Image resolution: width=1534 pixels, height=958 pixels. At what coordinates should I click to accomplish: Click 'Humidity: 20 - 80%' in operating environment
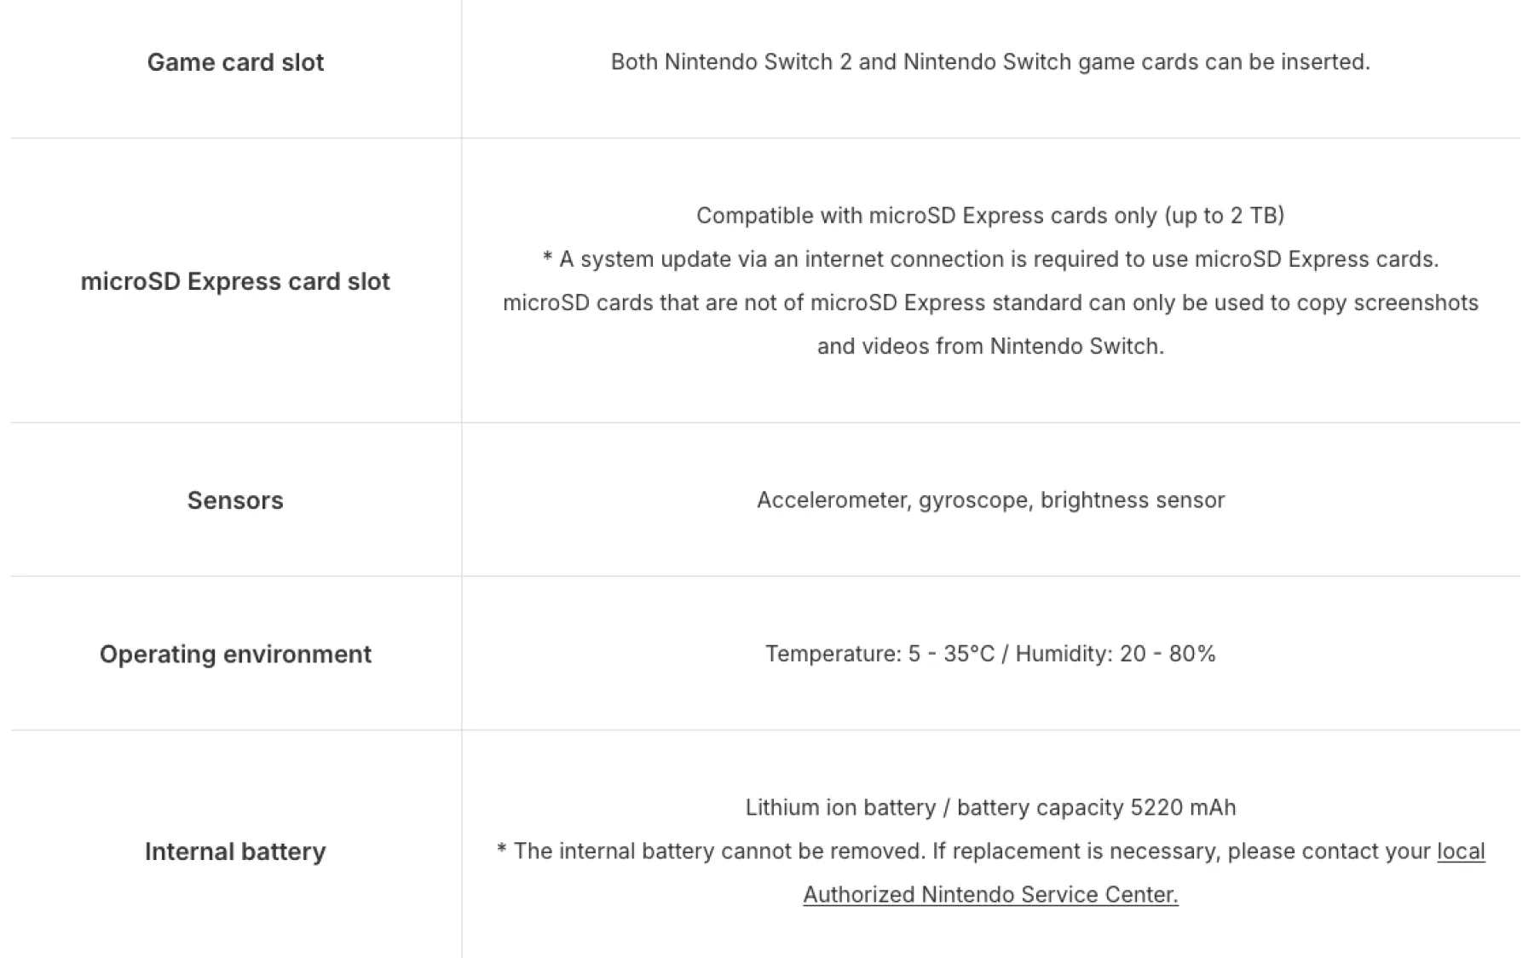coord(1116,654)
